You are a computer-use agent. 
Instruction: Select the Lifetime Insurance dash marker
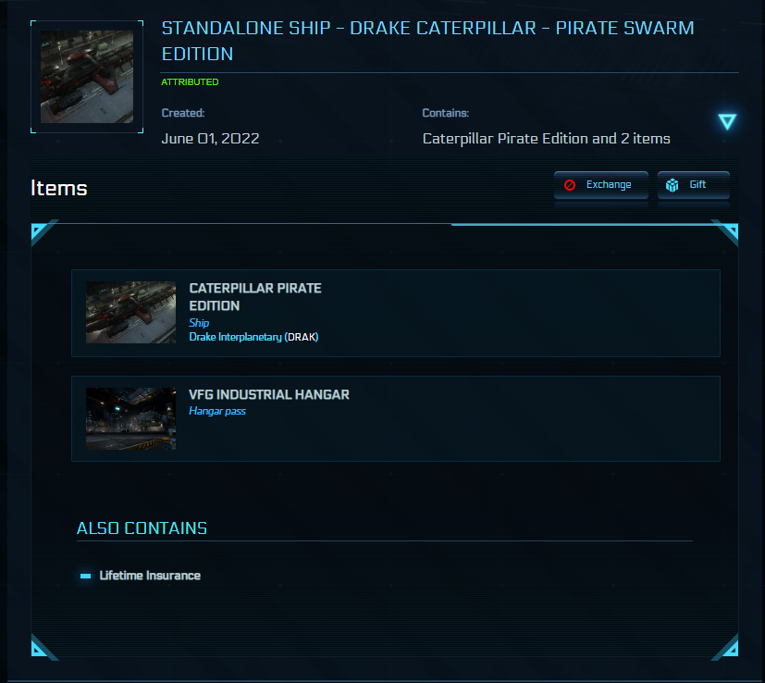pyautogui.click(x=84, y=575)
